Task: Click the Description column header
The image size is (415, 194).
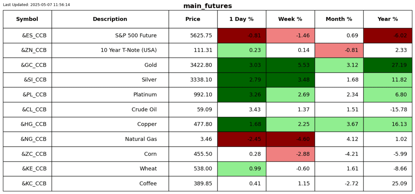Action: 110,19
